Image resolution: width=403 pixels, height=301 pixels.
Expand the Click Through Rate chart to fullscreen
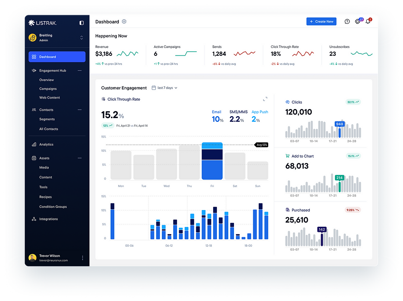coord(265,98)
